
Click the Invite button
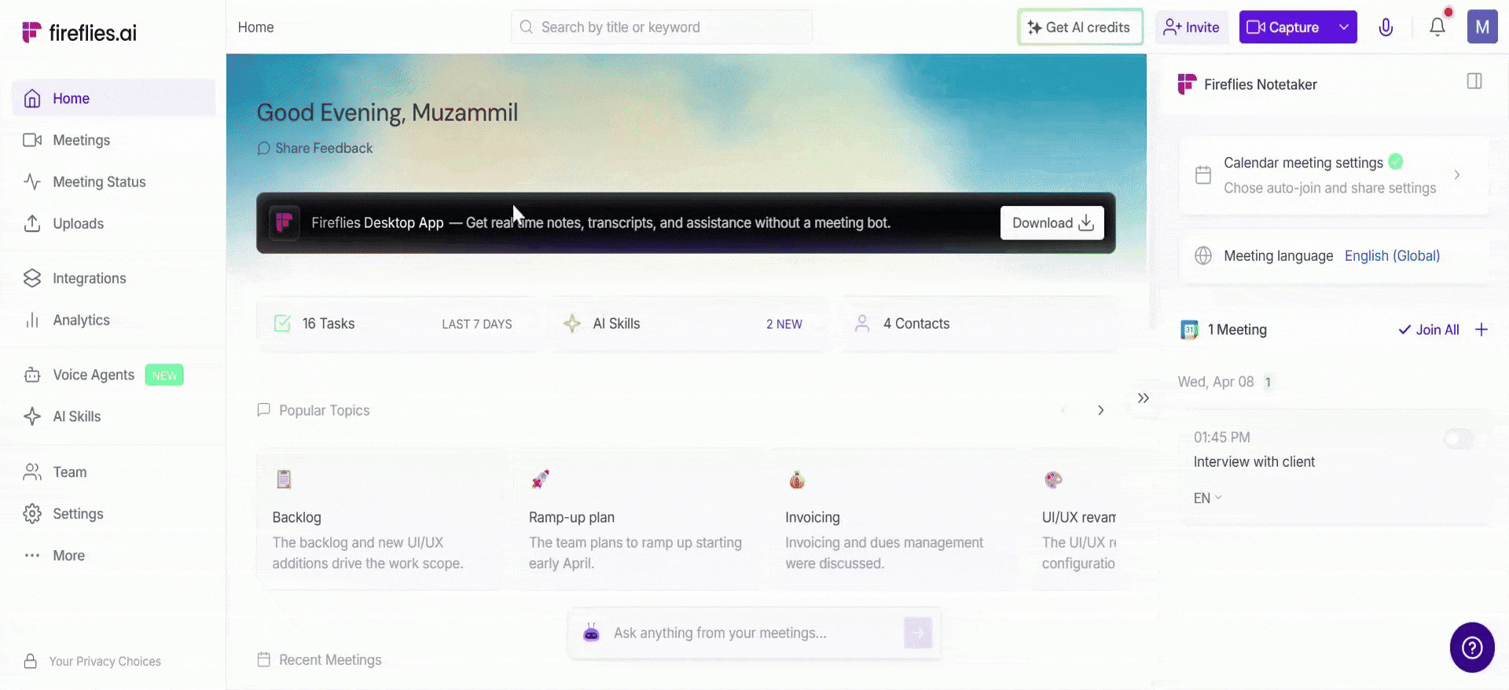click(1191, 28)
